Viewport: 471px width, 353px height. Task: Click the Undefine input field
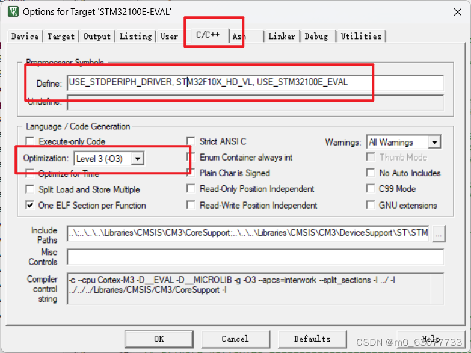click(x=255, y=102)
